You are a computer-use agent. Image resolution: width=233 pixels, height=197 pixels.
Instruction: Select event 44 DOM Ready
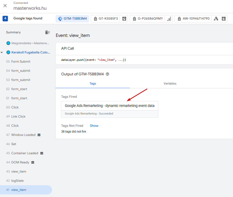[x=18, y=162]
